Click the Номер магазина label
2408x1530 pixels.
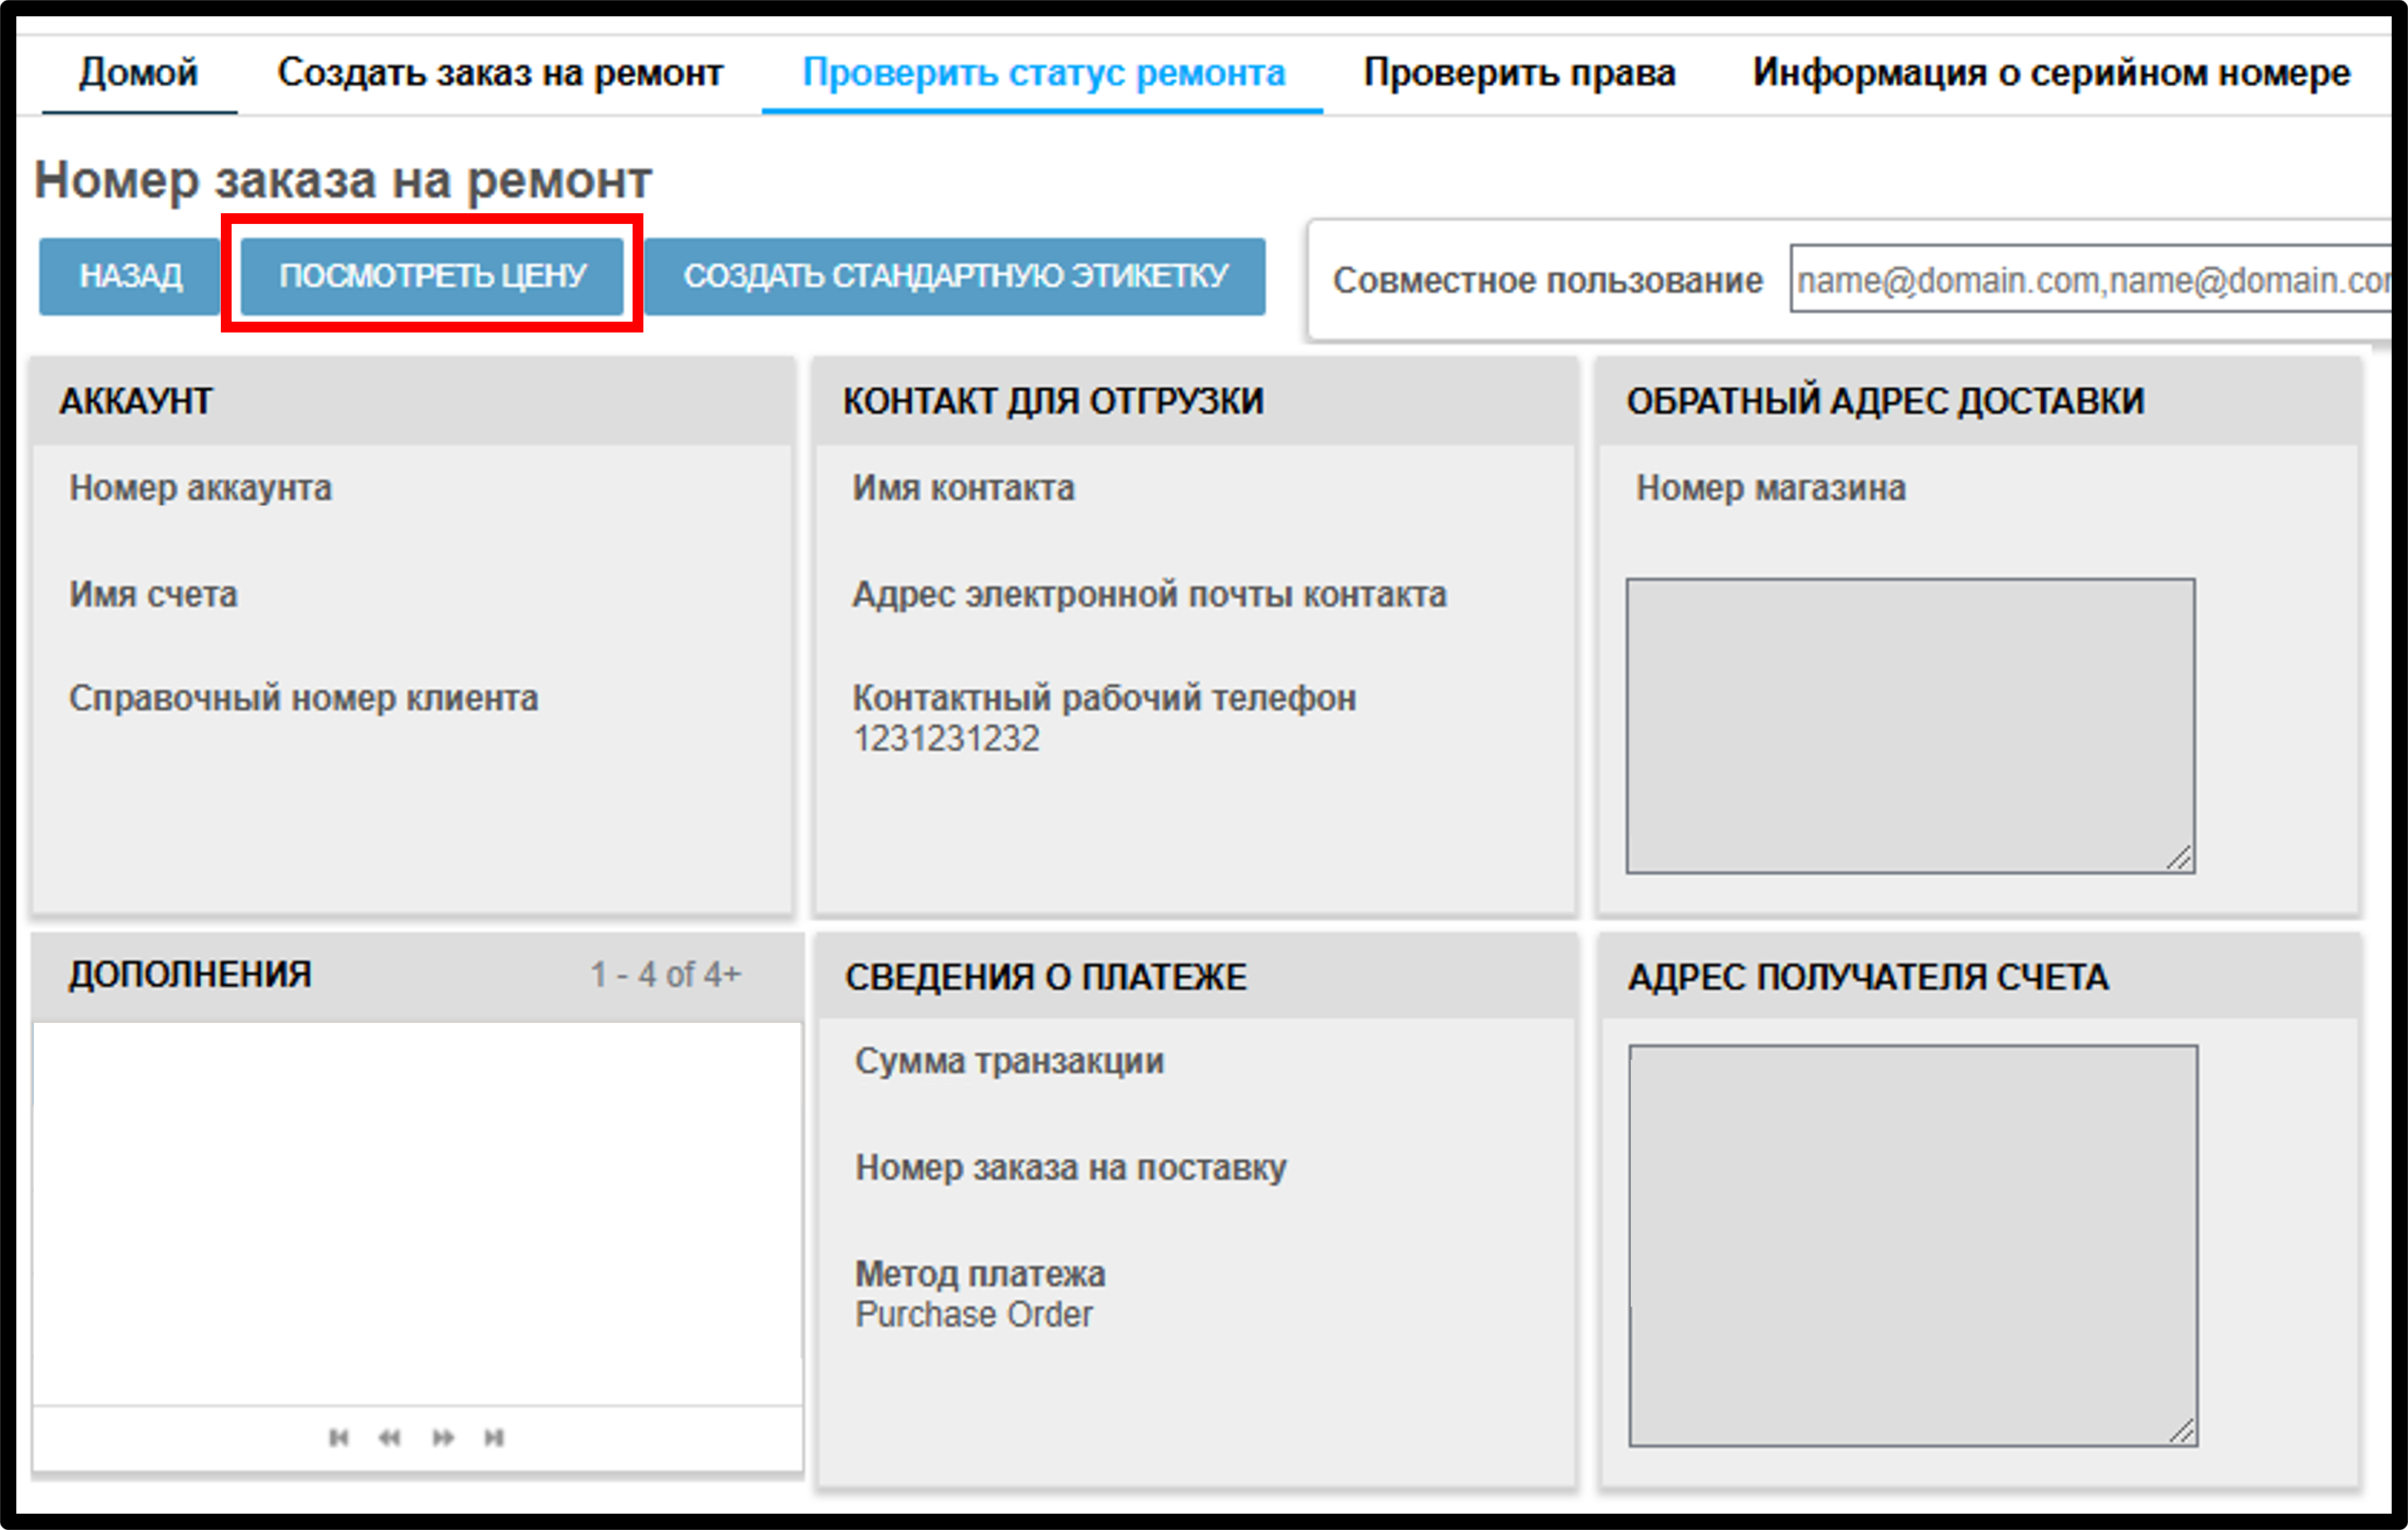(1770, 488)
